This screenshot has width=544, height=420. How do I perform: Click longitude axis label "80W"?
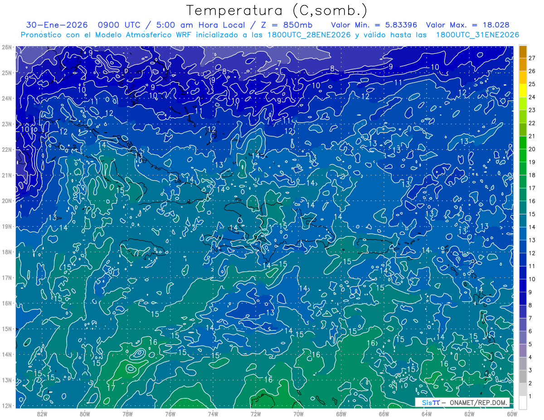85,414
